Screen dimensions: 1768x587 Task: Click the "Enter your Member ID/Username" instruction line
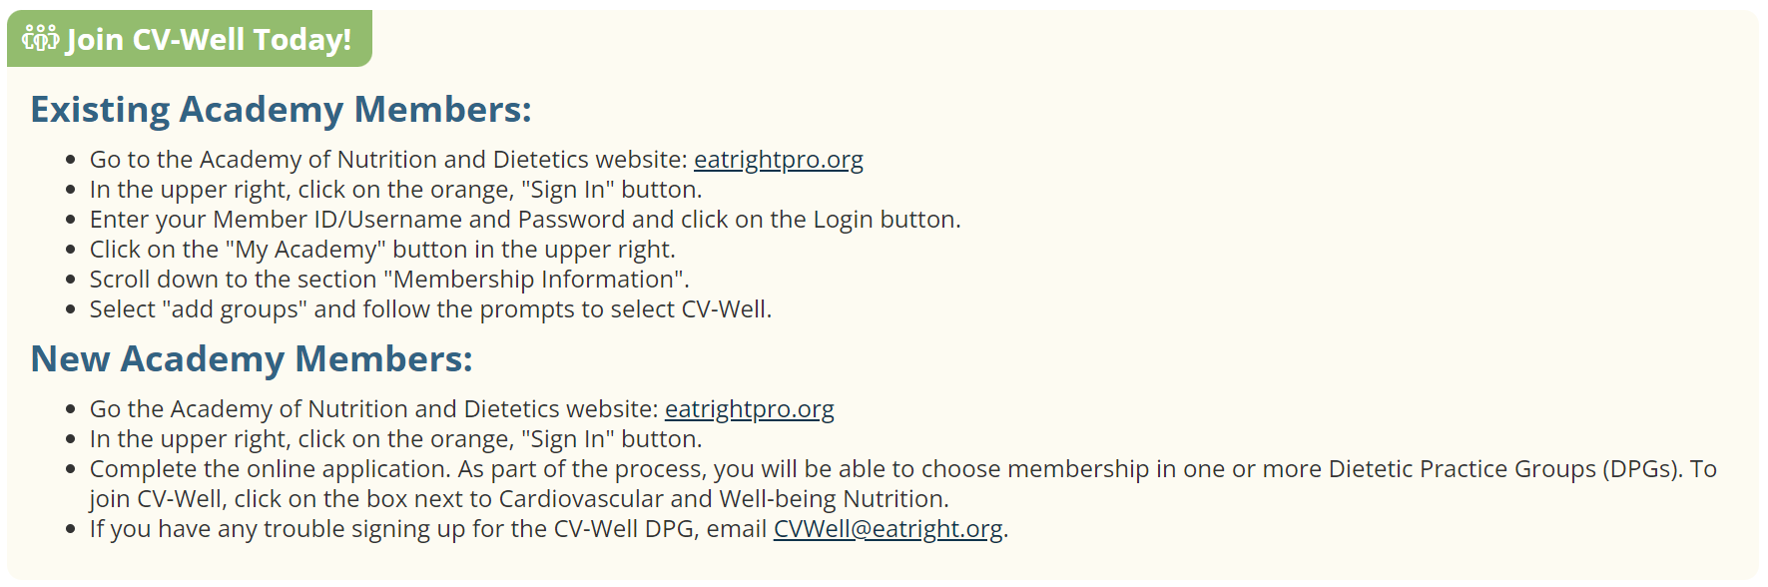524,220
